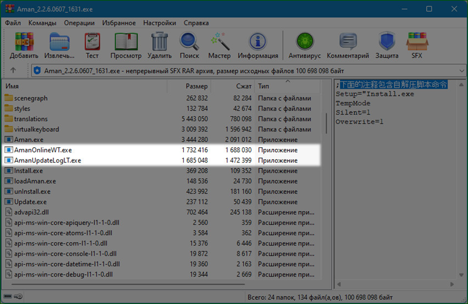Click the virtualkeyboard folder icon
This screenshot has width=468, height=304.
[9, 129]
